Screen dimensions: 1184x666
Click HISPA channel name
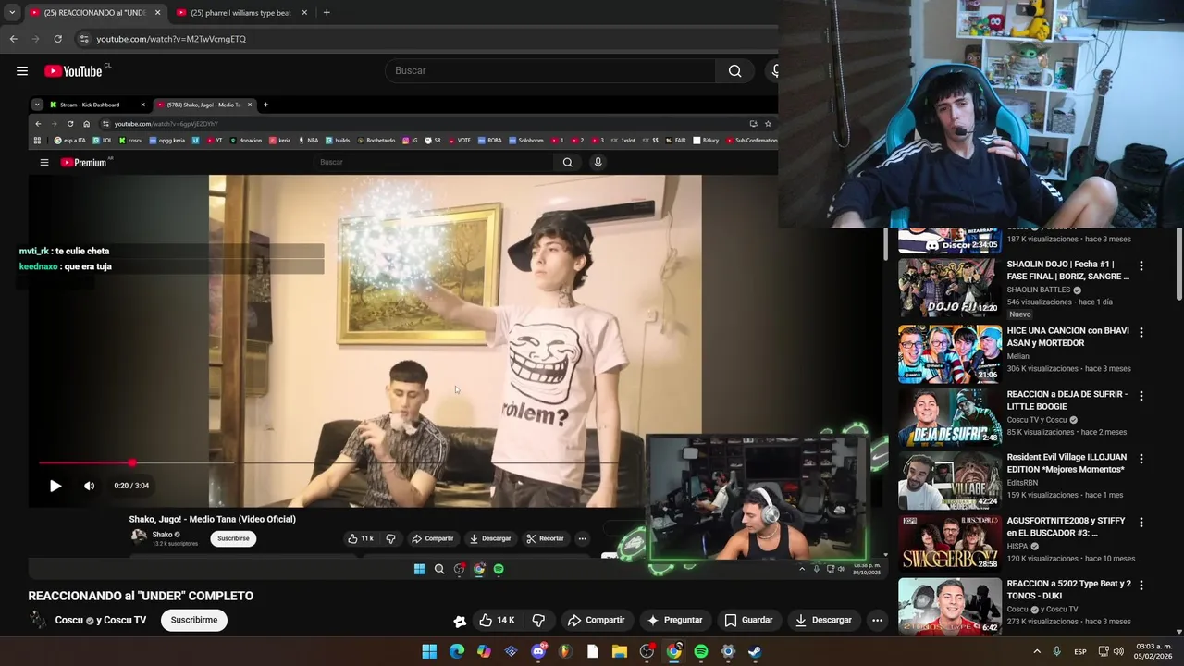pyautogui.click(x=1017, y=546)
